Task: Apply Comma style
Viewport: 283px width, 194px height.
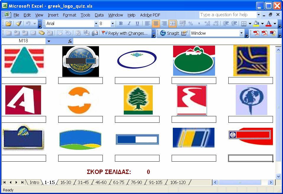Action: pyautogui.click(x=199, y=24)
